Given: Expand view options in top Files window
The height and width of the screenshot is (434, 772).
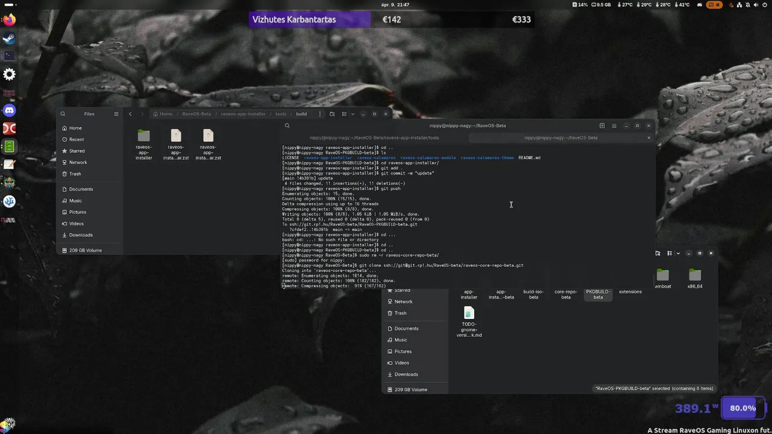Looking at the screenshot, I should coord(352,114).
